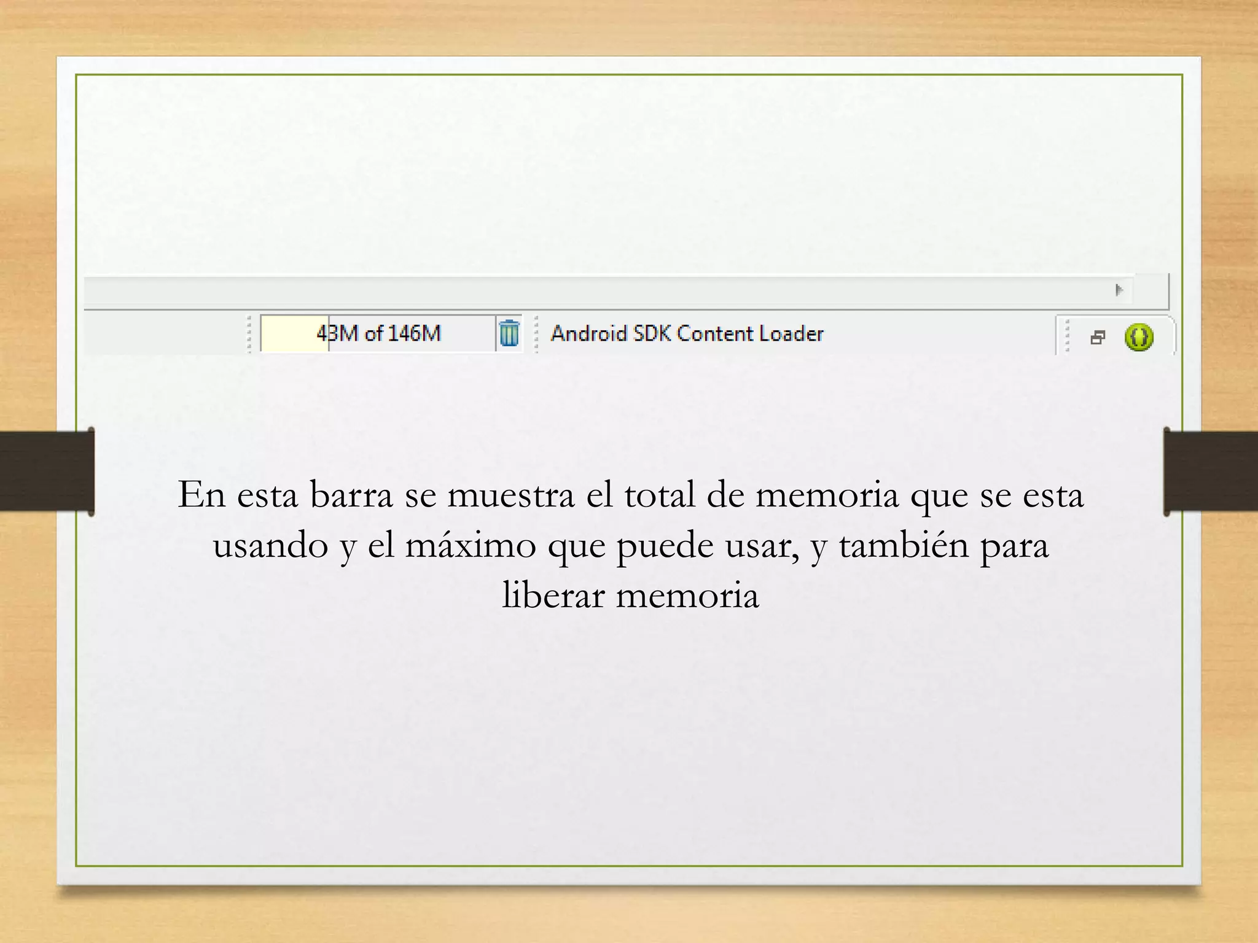Open the progress view restore icon

pyautogui.click(x=1098, y=337)
